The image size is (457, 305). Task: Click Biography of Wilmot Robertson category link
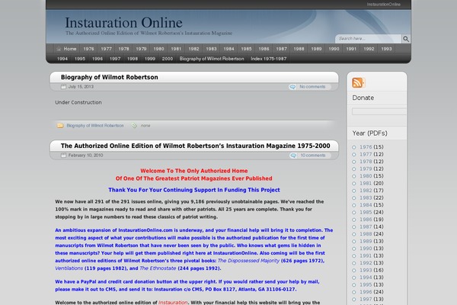(95, 126)
